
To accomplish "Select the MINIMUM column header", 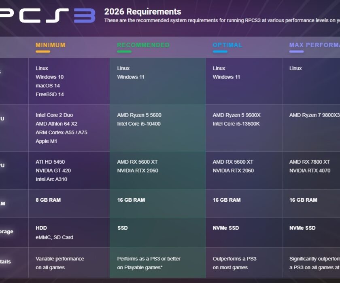I will [x=50, y=45].
